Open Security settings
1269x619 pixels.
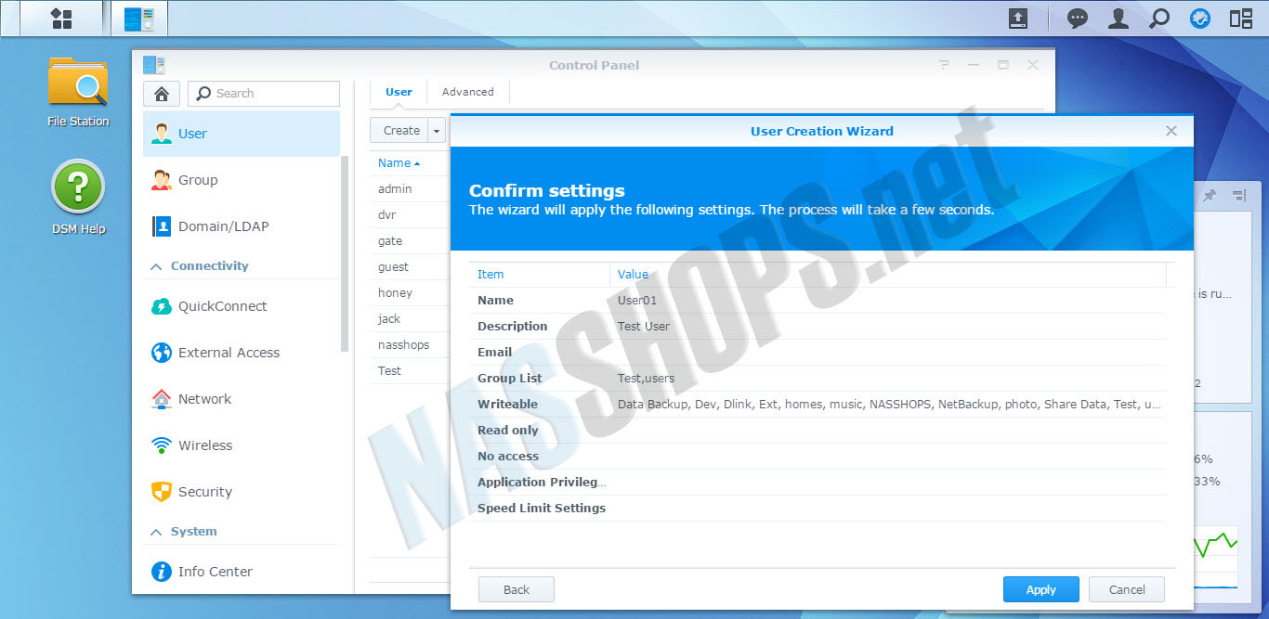[242, 492]
